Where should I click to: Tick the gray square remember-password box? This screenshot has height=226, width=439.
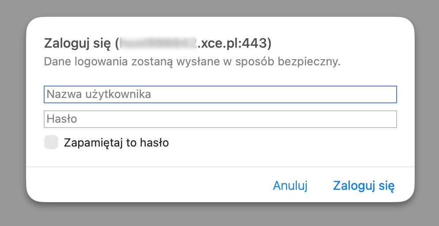pos(51,143)
